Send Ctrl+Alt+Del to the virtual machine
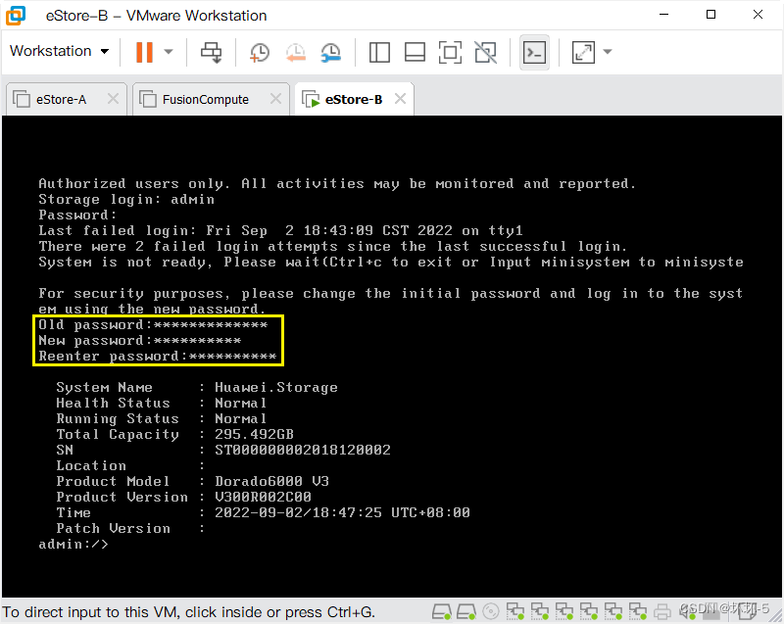Screen dimensions: 784x624 [x=211, y=52]
